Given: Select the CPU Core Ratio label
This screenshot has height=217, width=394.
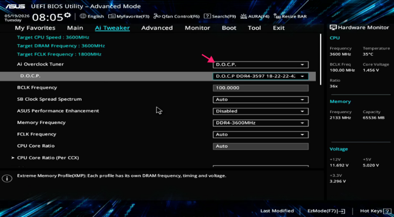Looking at the screenshot, I should [36, 146].
